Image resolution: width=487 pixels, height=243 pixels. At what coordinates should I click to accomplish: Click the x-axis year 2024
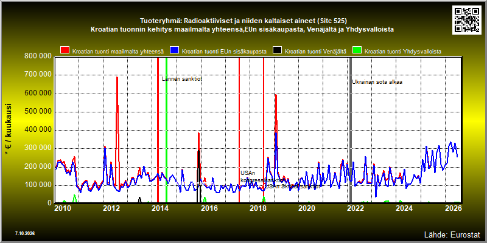coord(404,208)
